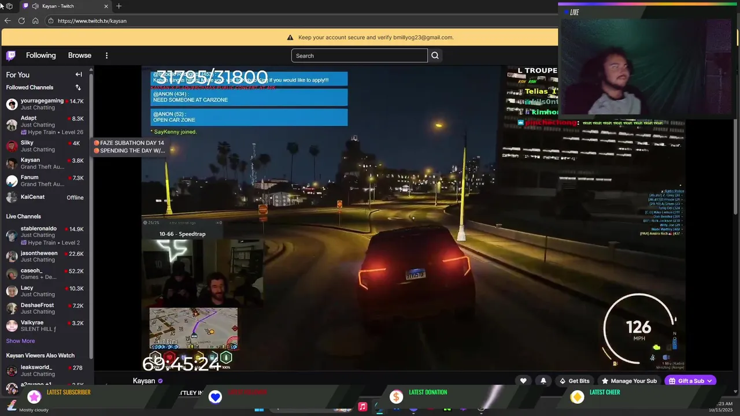The height and width of the screenshot is (416, 740).
Task: Click the heart follow icon under the stream
Action: click(523, 381)
